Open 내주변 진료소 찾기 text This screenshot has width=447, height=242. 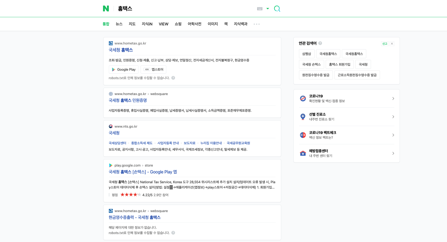(x=322, y=119)
